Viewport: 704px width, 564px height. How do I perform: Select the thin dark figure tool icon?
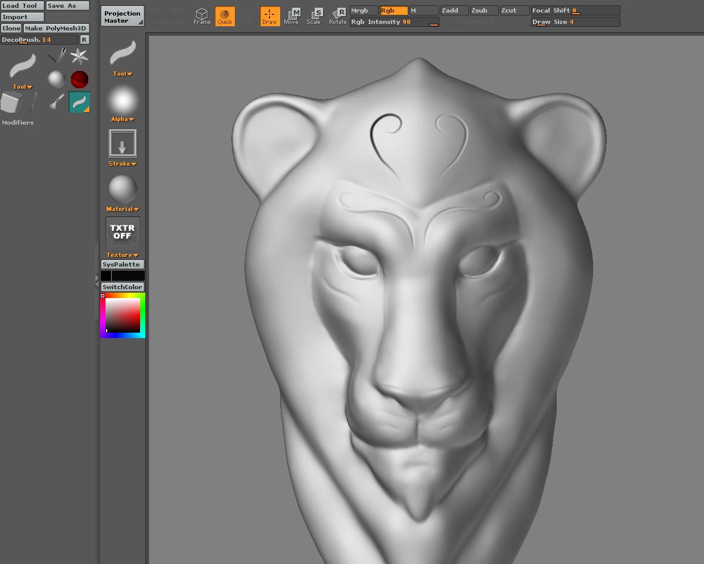click(x=34, y=102)
